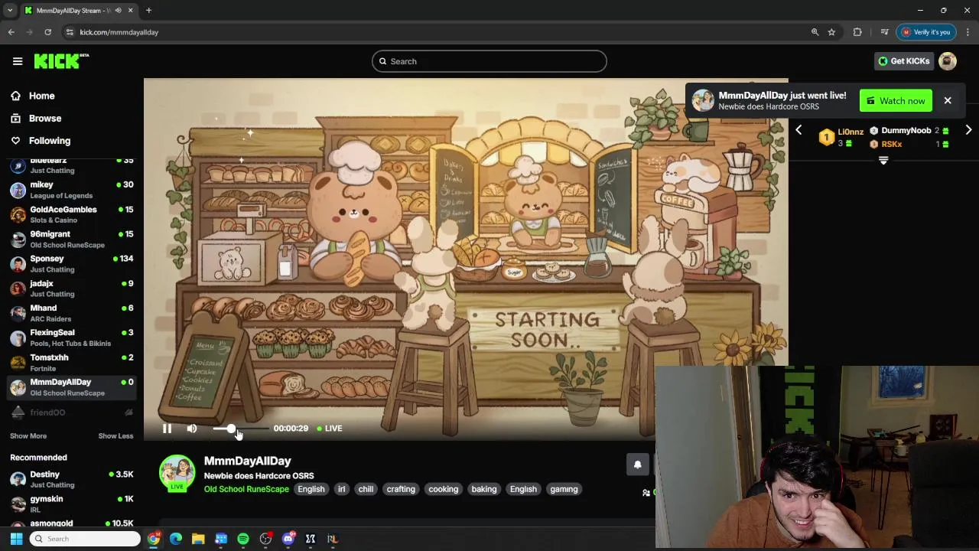Dismiss the went-live notification

tap(948, 100)
